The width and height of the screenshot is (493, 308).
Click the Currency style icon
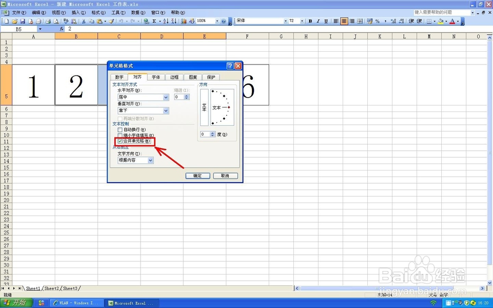(x=369, y=21)
